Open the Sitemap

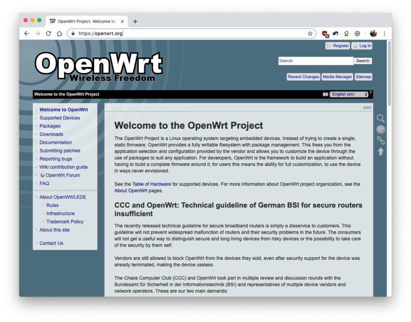[363, 77]
